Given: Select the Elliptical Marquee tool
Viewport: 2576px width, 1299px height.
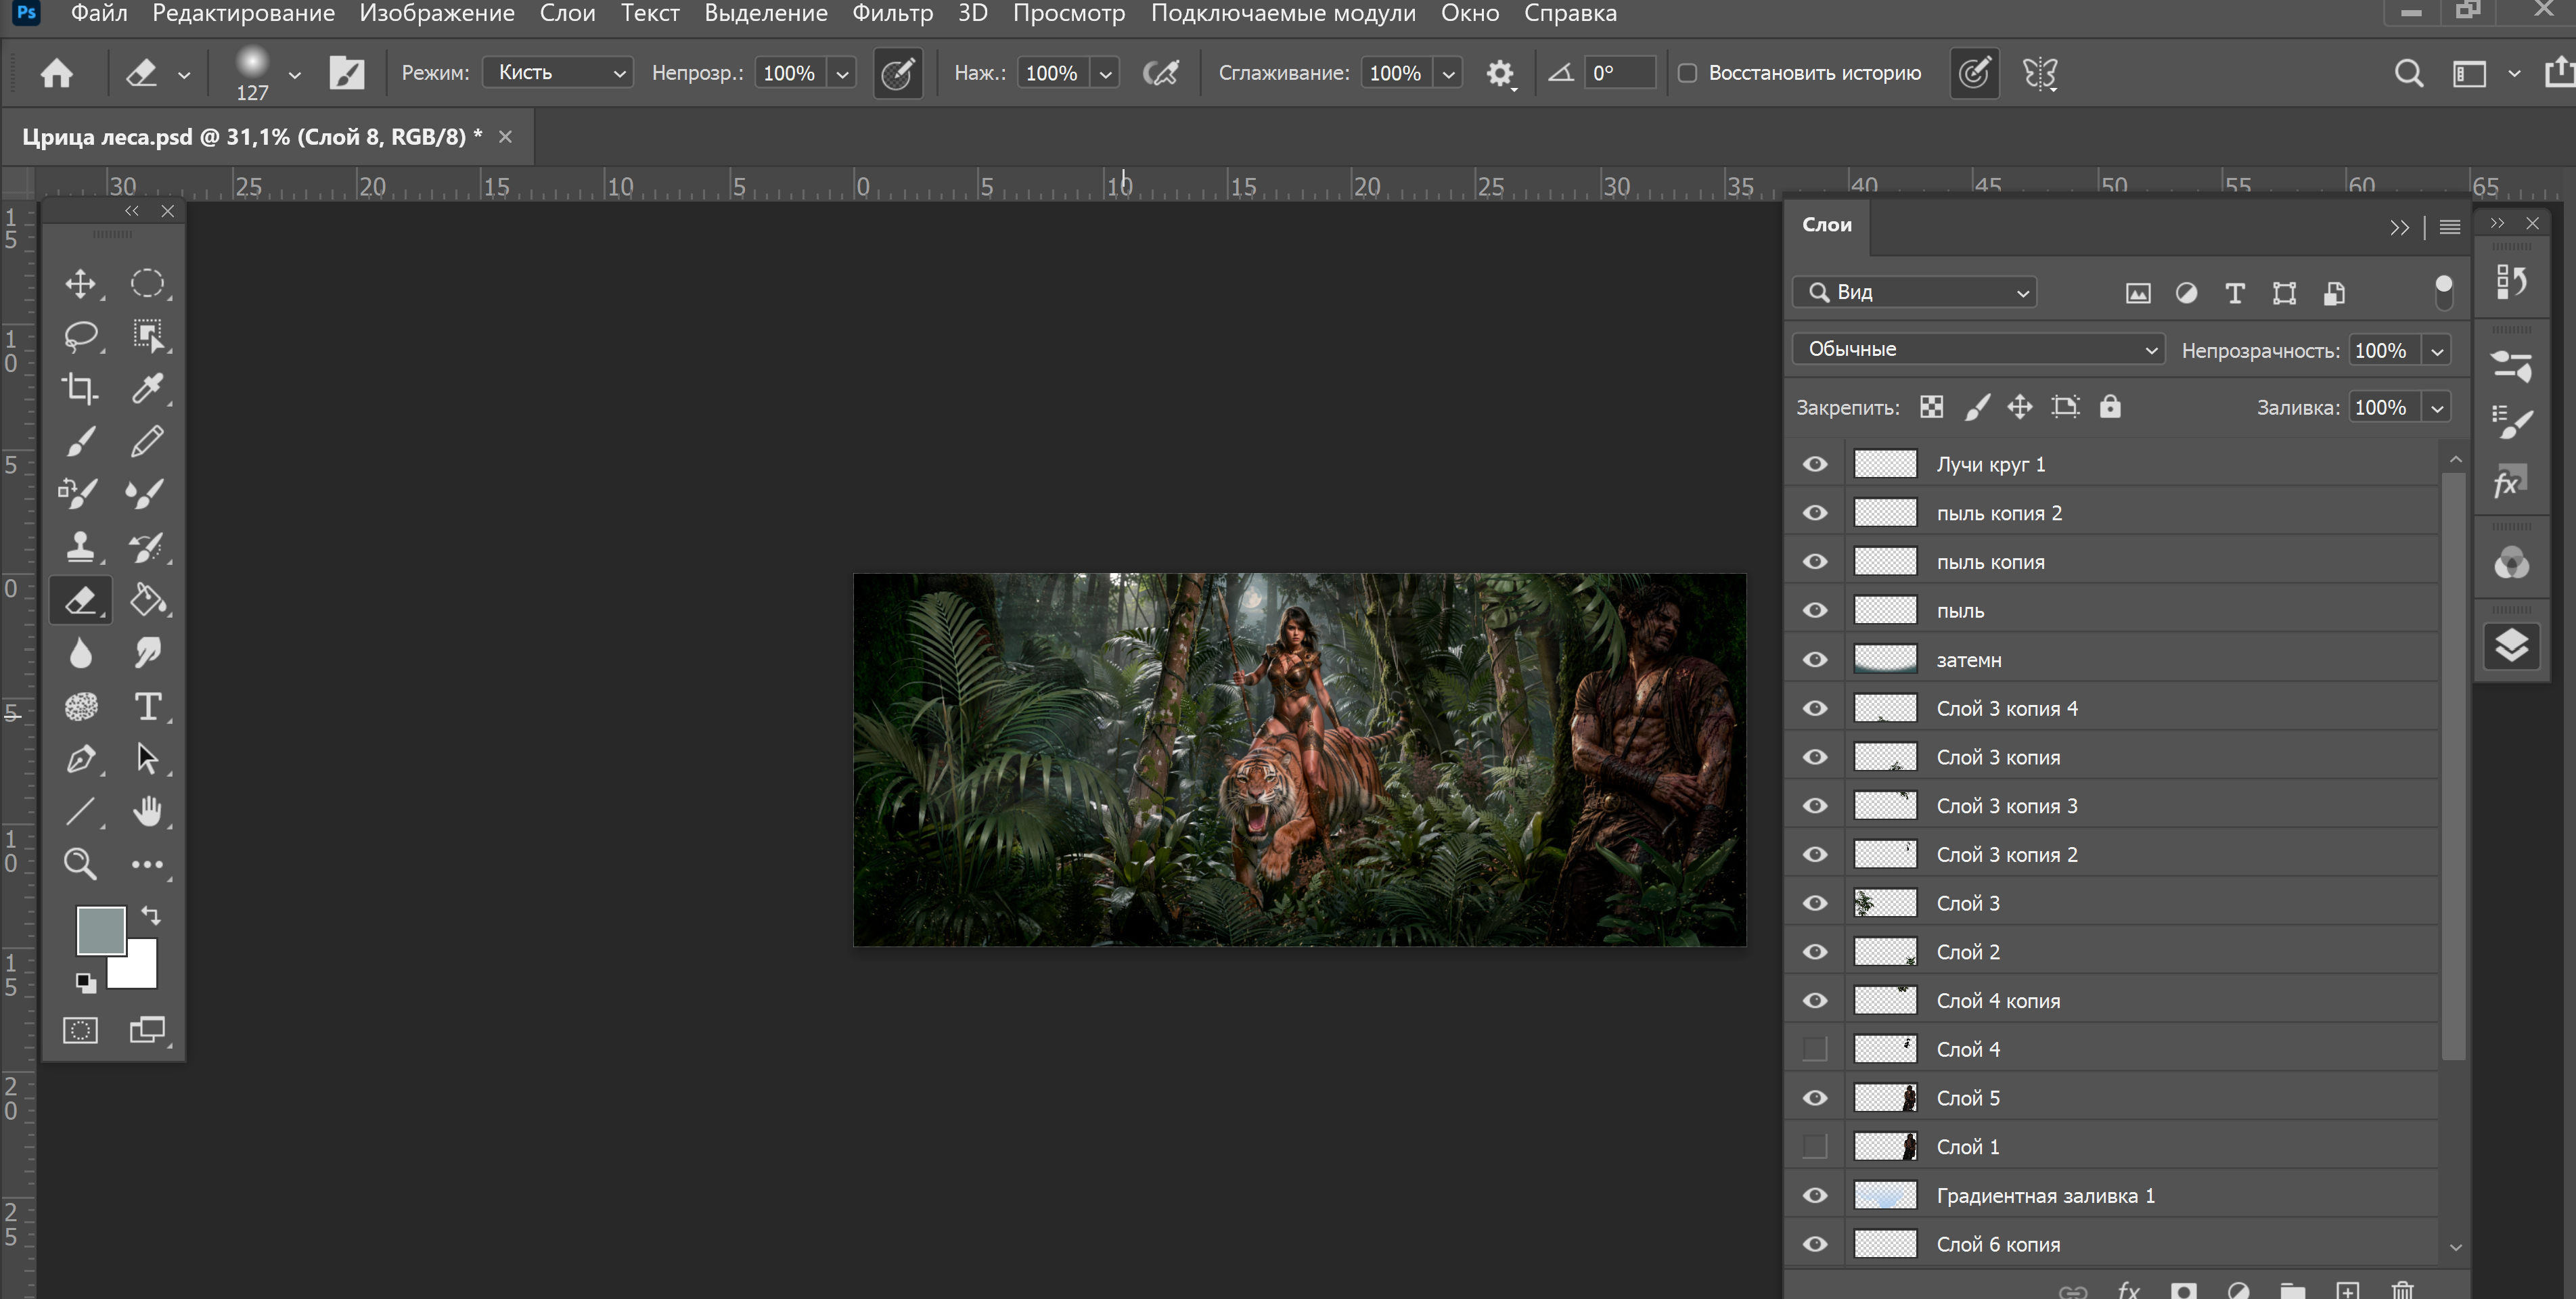Looking at the screenshot, I should [x=147, y=284].
